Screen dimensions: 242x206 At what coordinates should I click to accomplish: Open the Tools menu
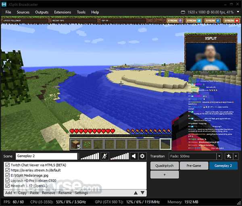coord(81,12)
